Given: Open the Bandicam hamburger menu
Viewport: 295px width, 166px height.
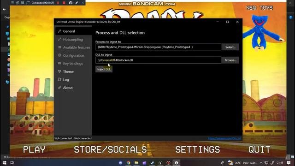Looking at the screenshot, I should 12,3.
